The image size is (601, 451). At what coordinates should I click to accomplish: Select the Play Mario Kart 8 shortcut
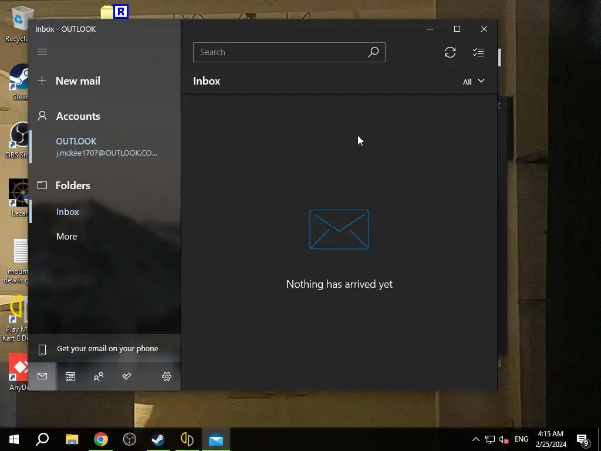point(15,319)
